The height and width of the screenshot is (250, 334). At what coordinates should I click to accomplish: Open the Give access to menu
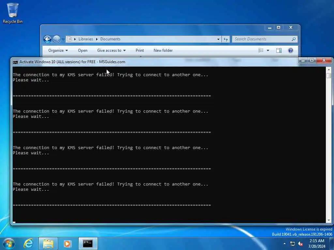(111, 50)
